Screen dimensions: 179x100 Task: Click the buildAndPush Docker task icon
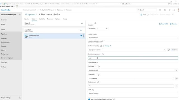click(x=26, y=36)
